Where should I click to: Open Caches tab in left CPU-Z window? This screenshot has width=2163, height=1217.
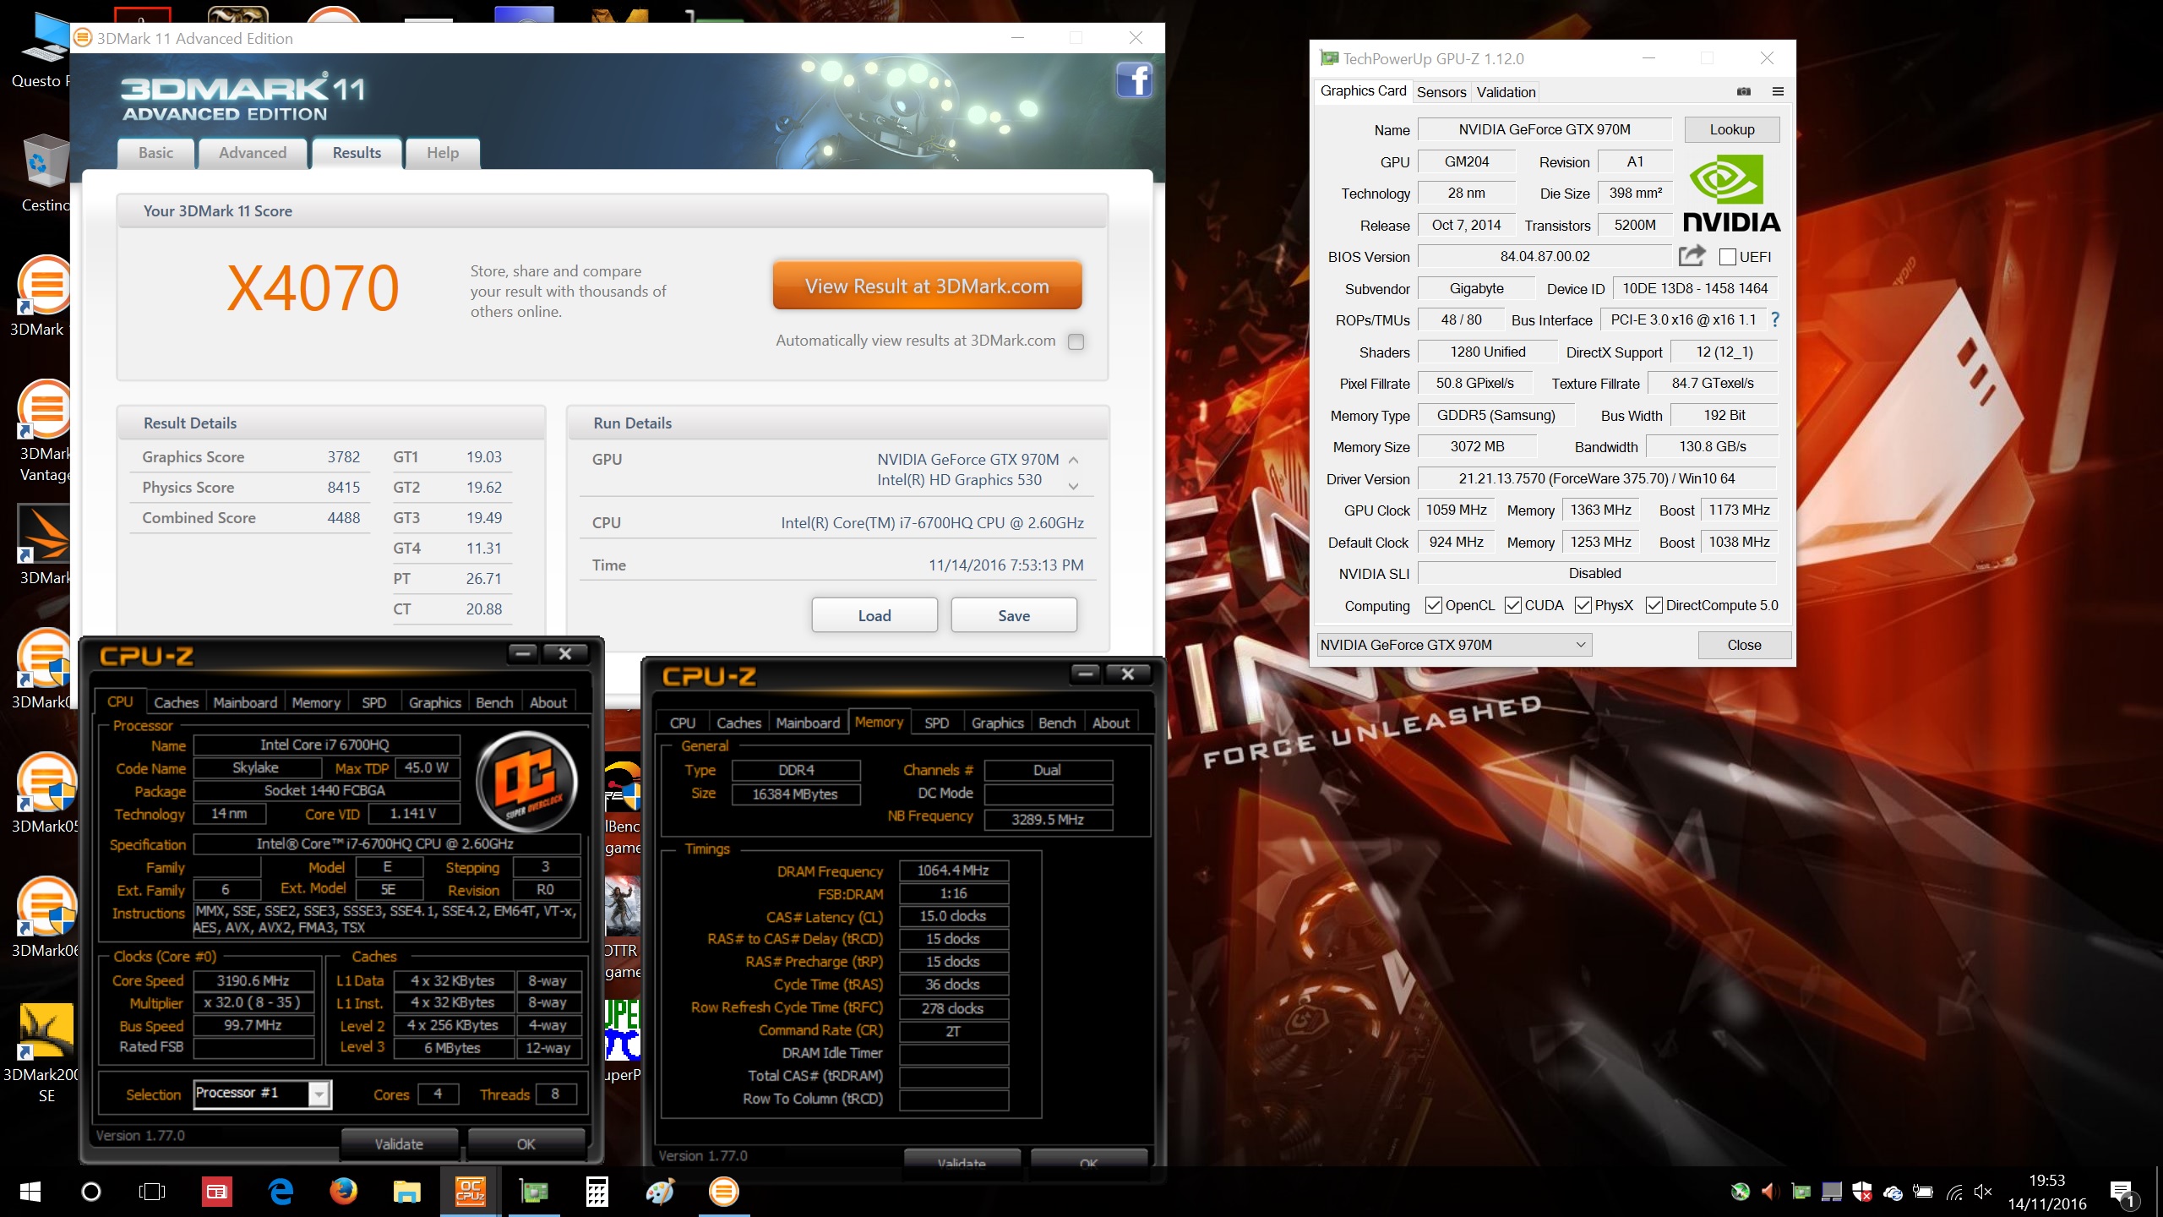pyautogui.click(x=176, y=702)
